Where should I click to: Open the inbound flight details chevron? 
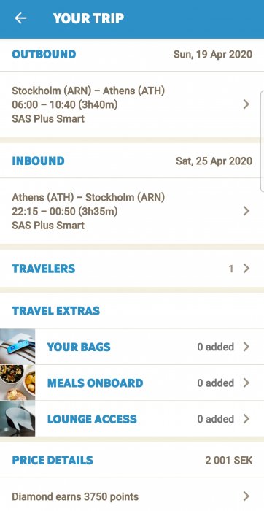coord(246,211)
